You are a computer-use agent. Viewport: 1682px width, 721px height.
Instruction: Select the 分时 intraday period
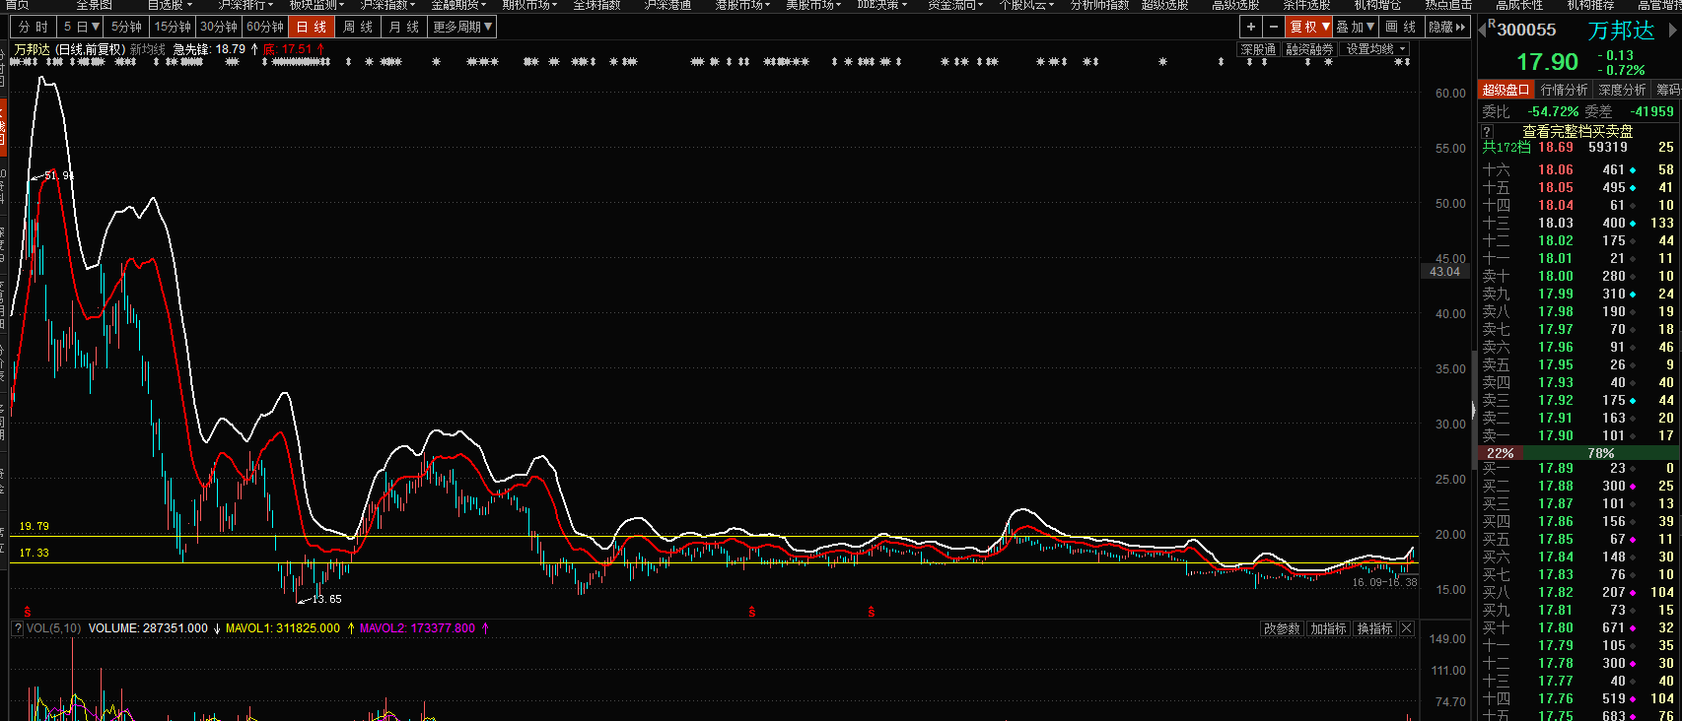tap(33, 27)
